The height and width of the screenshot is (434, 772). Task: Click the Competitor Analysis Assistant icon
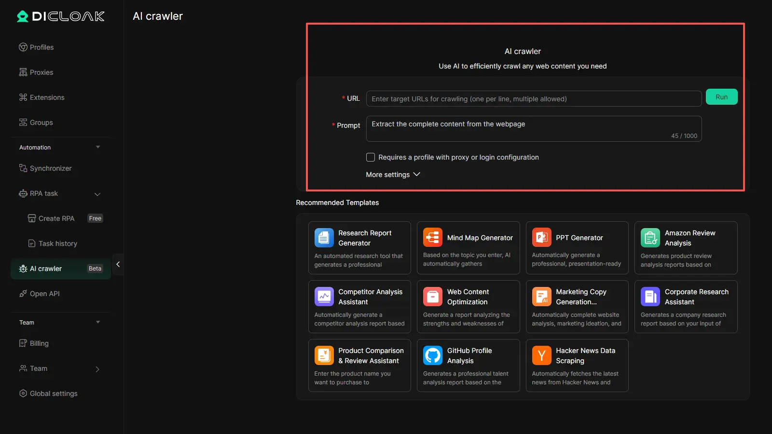pos(324,297)
